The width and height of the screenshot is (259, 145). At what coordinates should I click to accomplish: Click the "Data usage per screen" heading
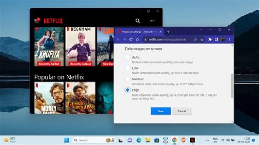tap(144, 49)
